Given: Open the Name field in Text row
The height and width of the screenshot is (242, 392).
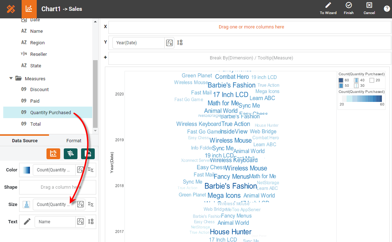Looking at the screenshot, I should 55,222.
